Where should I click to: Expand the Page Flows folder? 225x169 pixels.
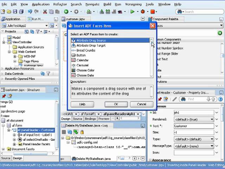tap(15, 61)
